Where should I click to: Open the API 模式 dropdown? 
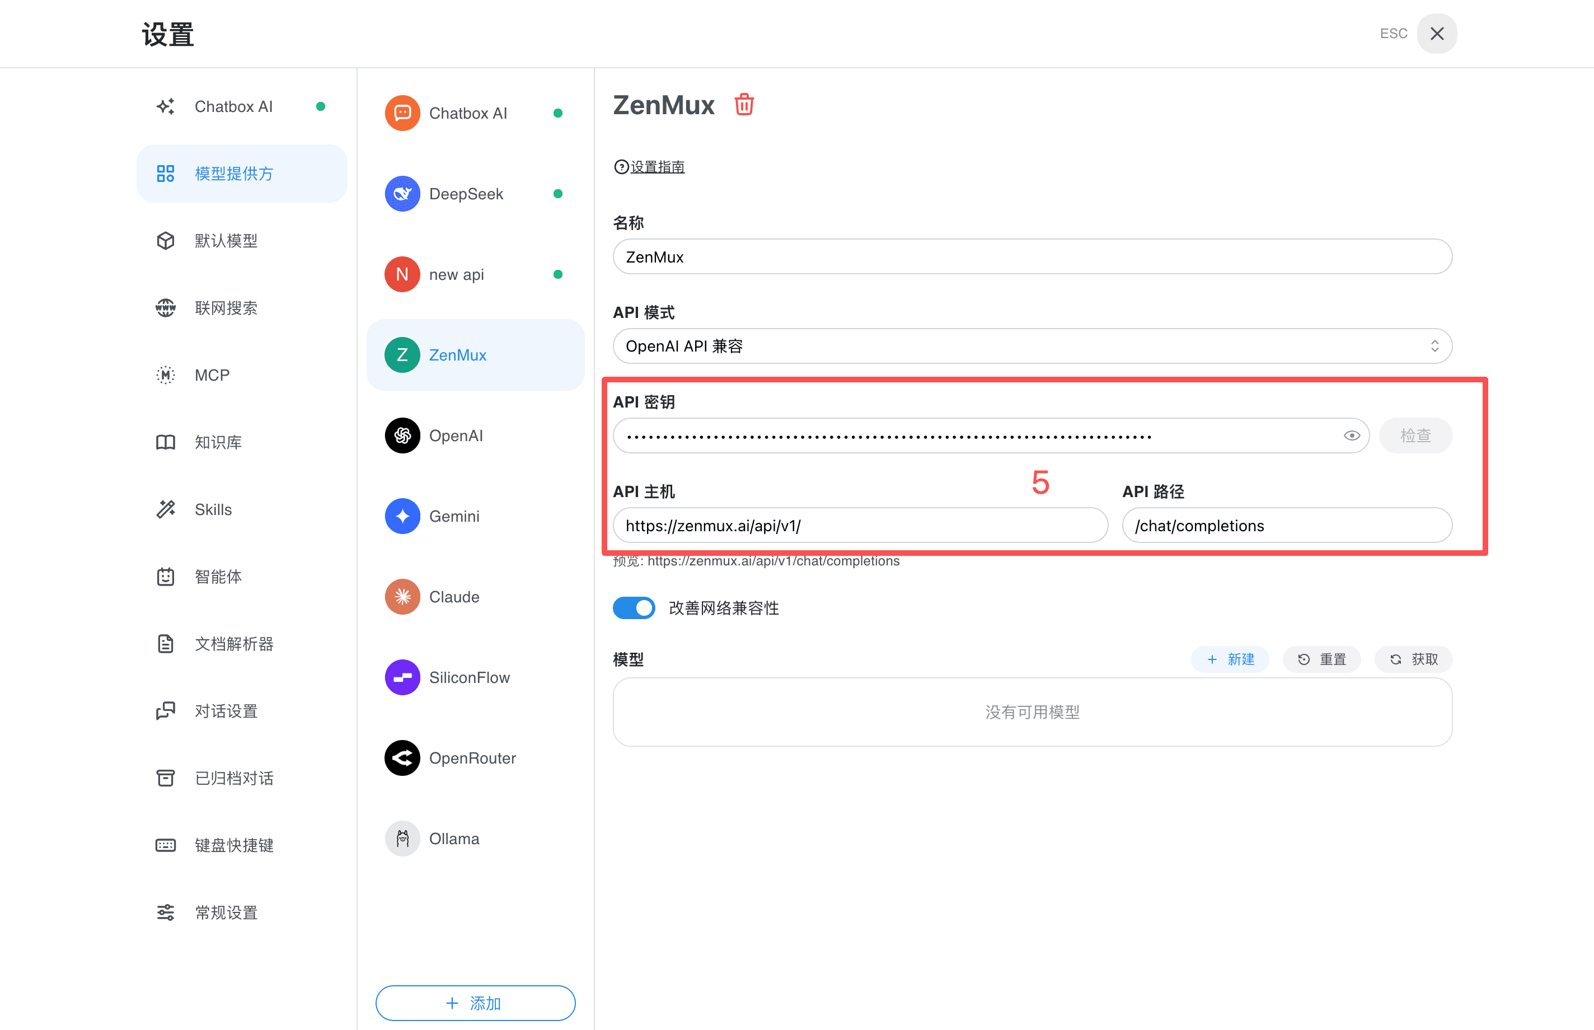[1033, 346]
